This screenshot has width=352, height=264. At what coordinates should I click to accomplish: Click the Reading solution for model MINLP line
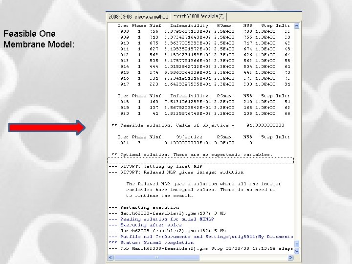click(x=161, y=219)
